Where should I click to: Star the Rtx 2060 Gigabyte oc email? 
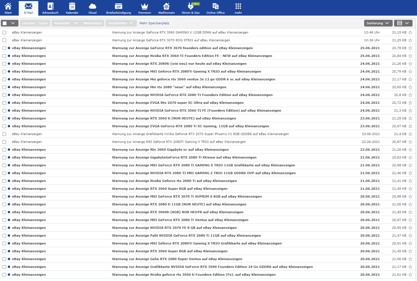410,150
